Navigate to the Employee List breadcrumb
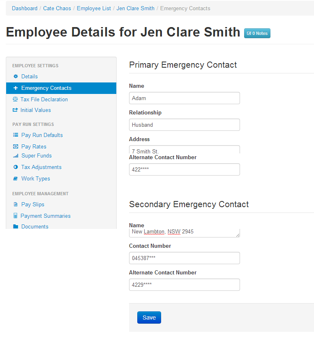The height and width of the screenshot is (354, 314). [94, 8]
